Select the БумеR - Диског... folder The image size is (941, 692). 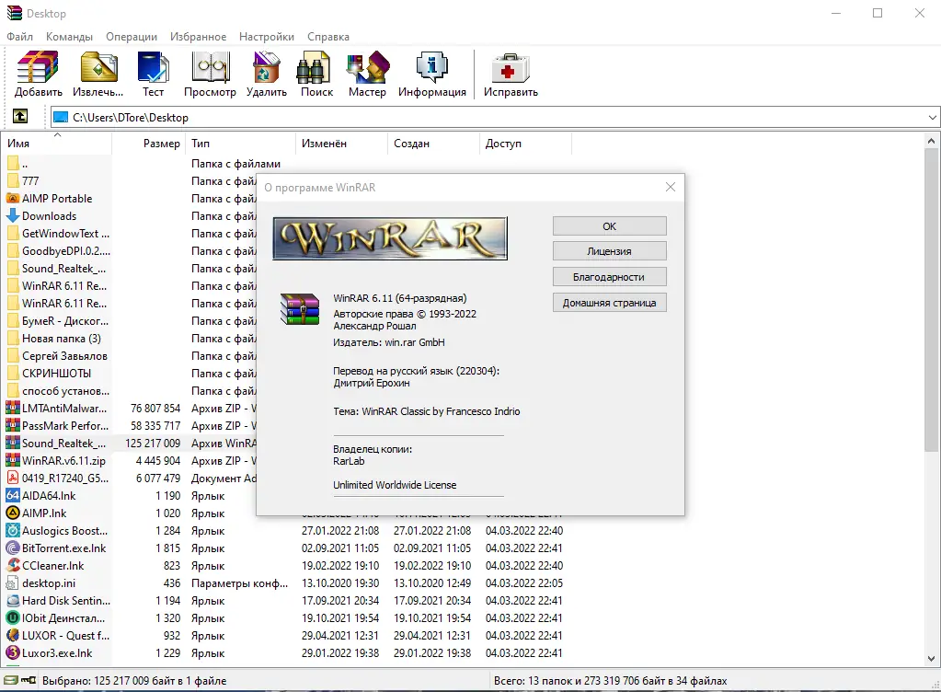(57, 321)
